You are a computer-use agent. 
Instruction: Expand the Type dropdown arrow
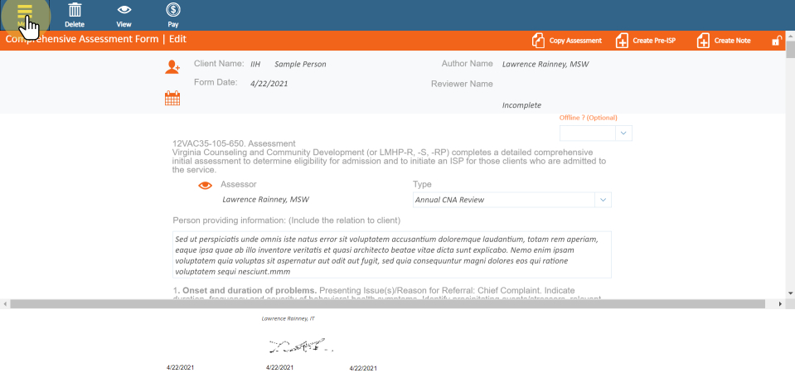click(603, 200)
